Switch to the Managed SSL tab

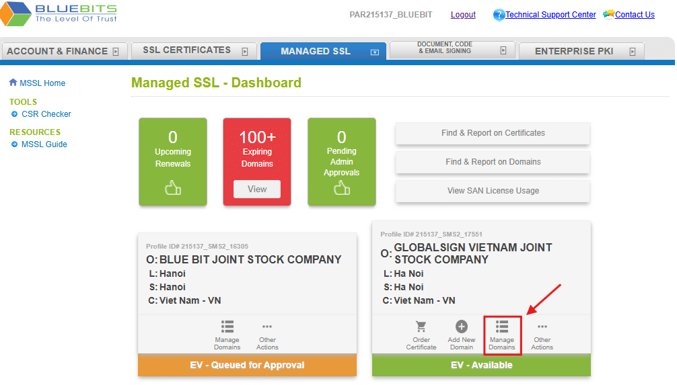pyautogui.click(x=316, y=51)
